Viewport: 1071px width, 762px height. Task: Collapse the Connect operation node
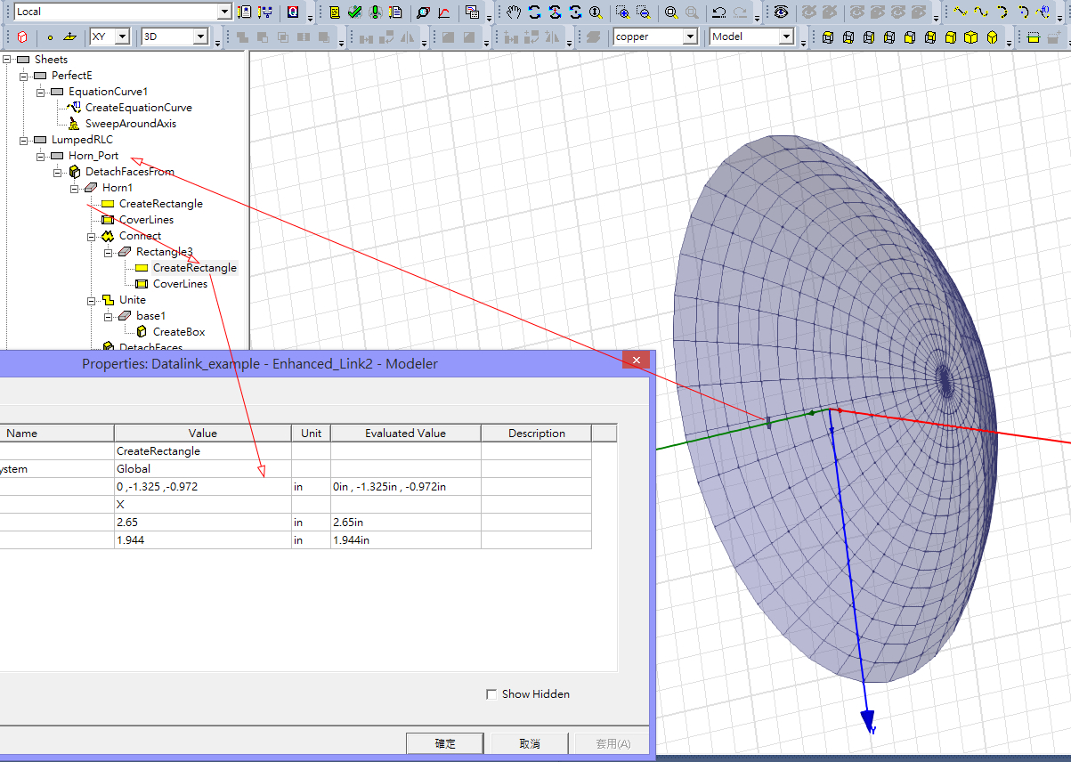pos(92,236)
